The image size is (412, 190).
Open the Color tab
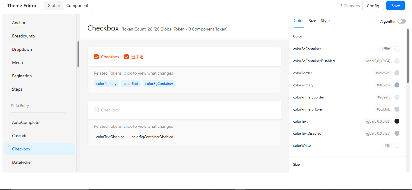tap(299, 21)
